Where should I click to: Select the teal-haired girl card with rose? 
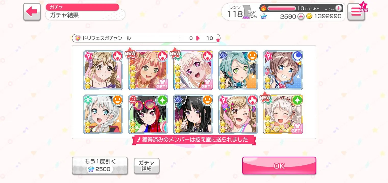[238, 70]
